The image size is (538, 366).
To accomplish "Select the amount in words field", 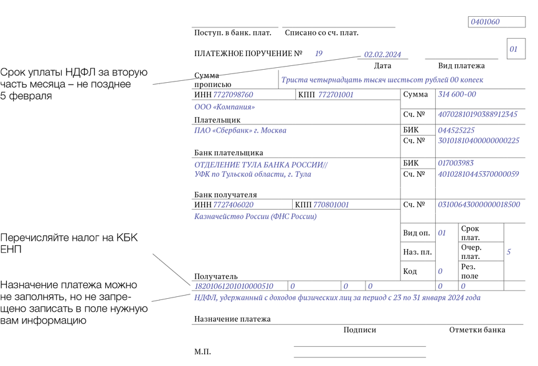I will pyautogui.click(x=382, y=80).
